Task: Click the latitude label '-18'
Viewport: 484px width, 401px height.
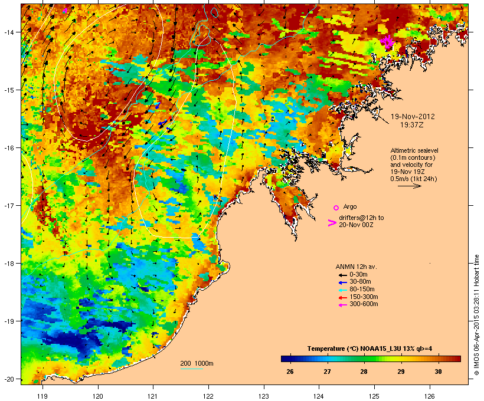Action: (8, 264)
